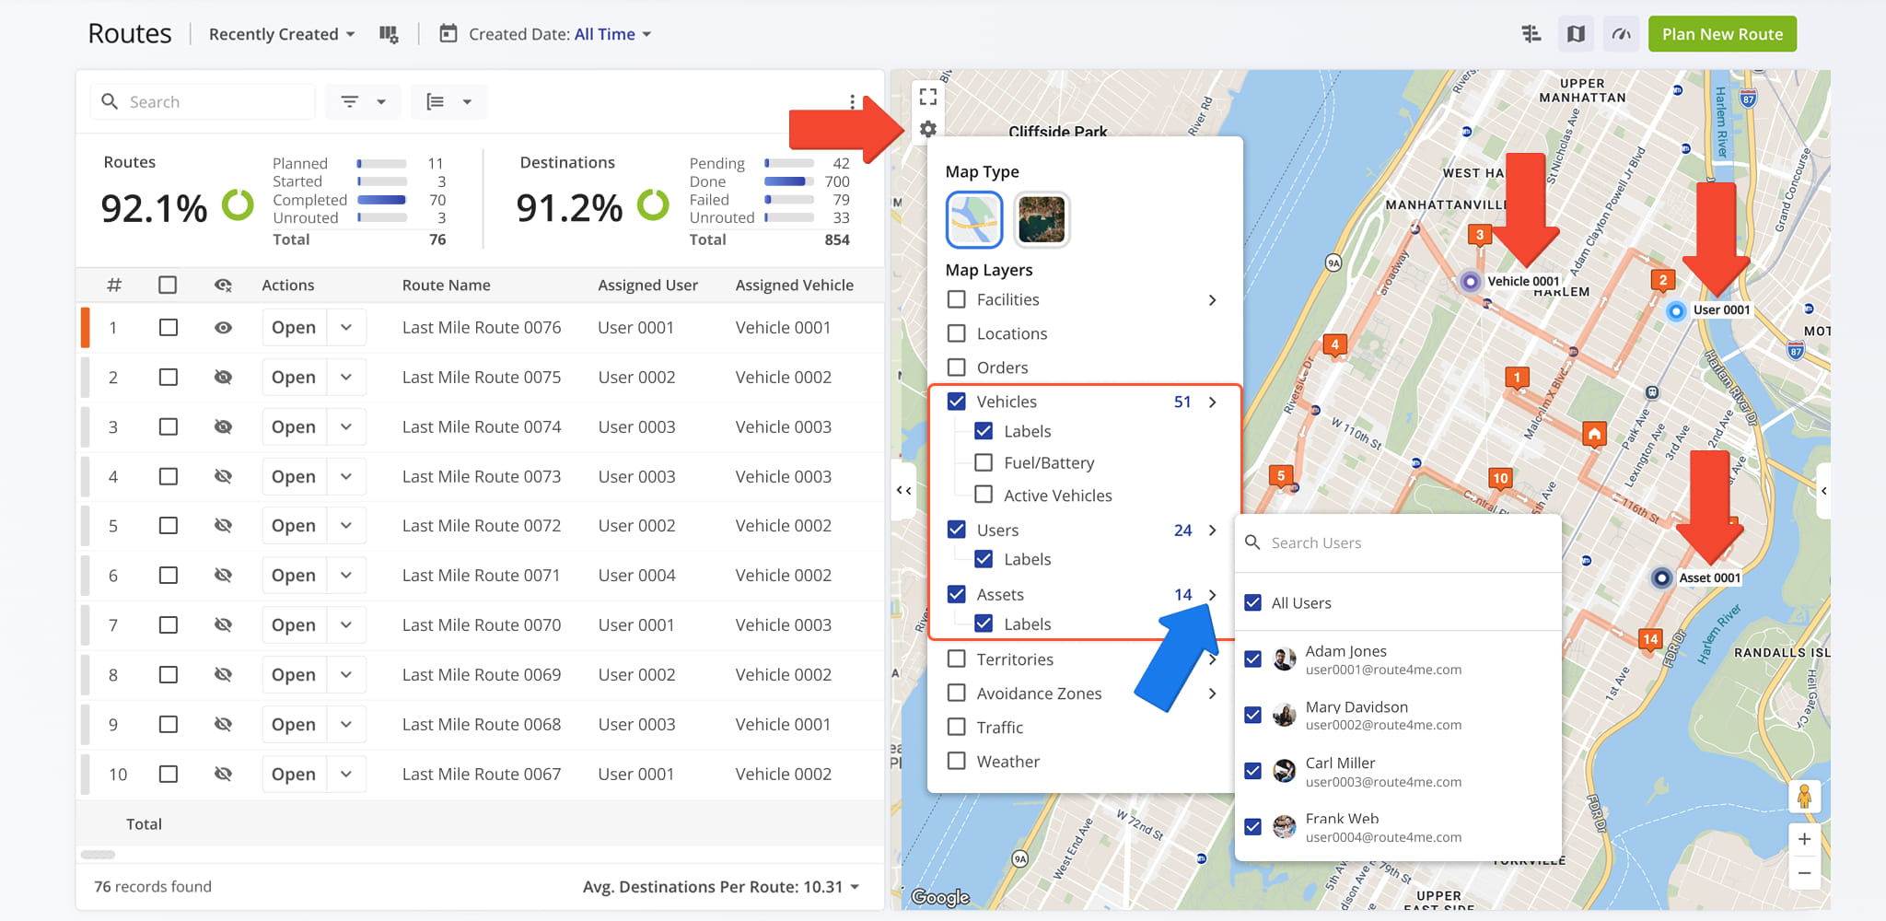Screen dimensions: 1886x921
Task: Expand the Facilities submenu chevron
Action: (x=1212, y=300)
